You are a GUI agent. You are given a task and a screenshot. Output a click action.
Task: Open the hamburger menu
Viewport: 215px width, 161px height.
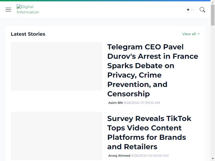8,10
